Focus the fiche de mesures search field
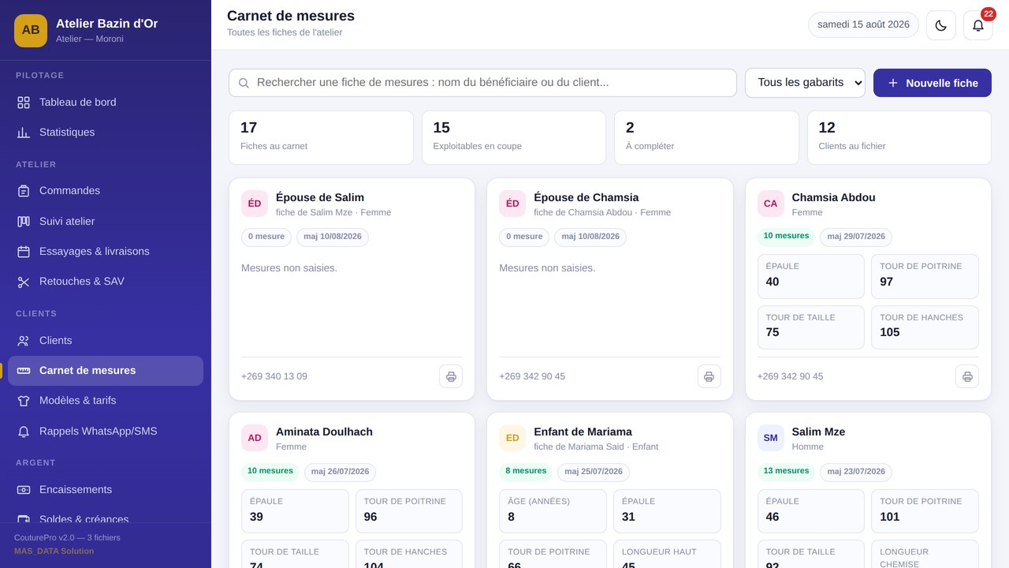This screenshot has width=1009, height=568. tap(482, 83)
